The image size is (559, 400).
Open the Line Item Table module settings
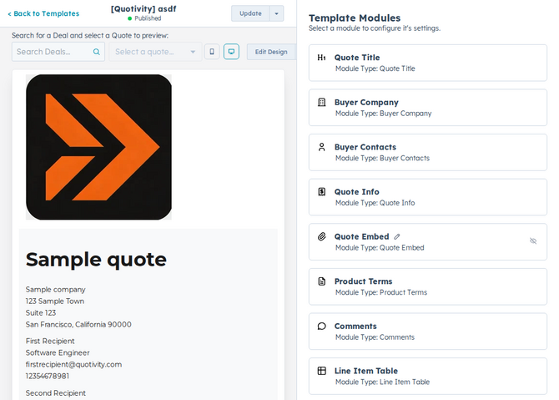pos(428,376)
